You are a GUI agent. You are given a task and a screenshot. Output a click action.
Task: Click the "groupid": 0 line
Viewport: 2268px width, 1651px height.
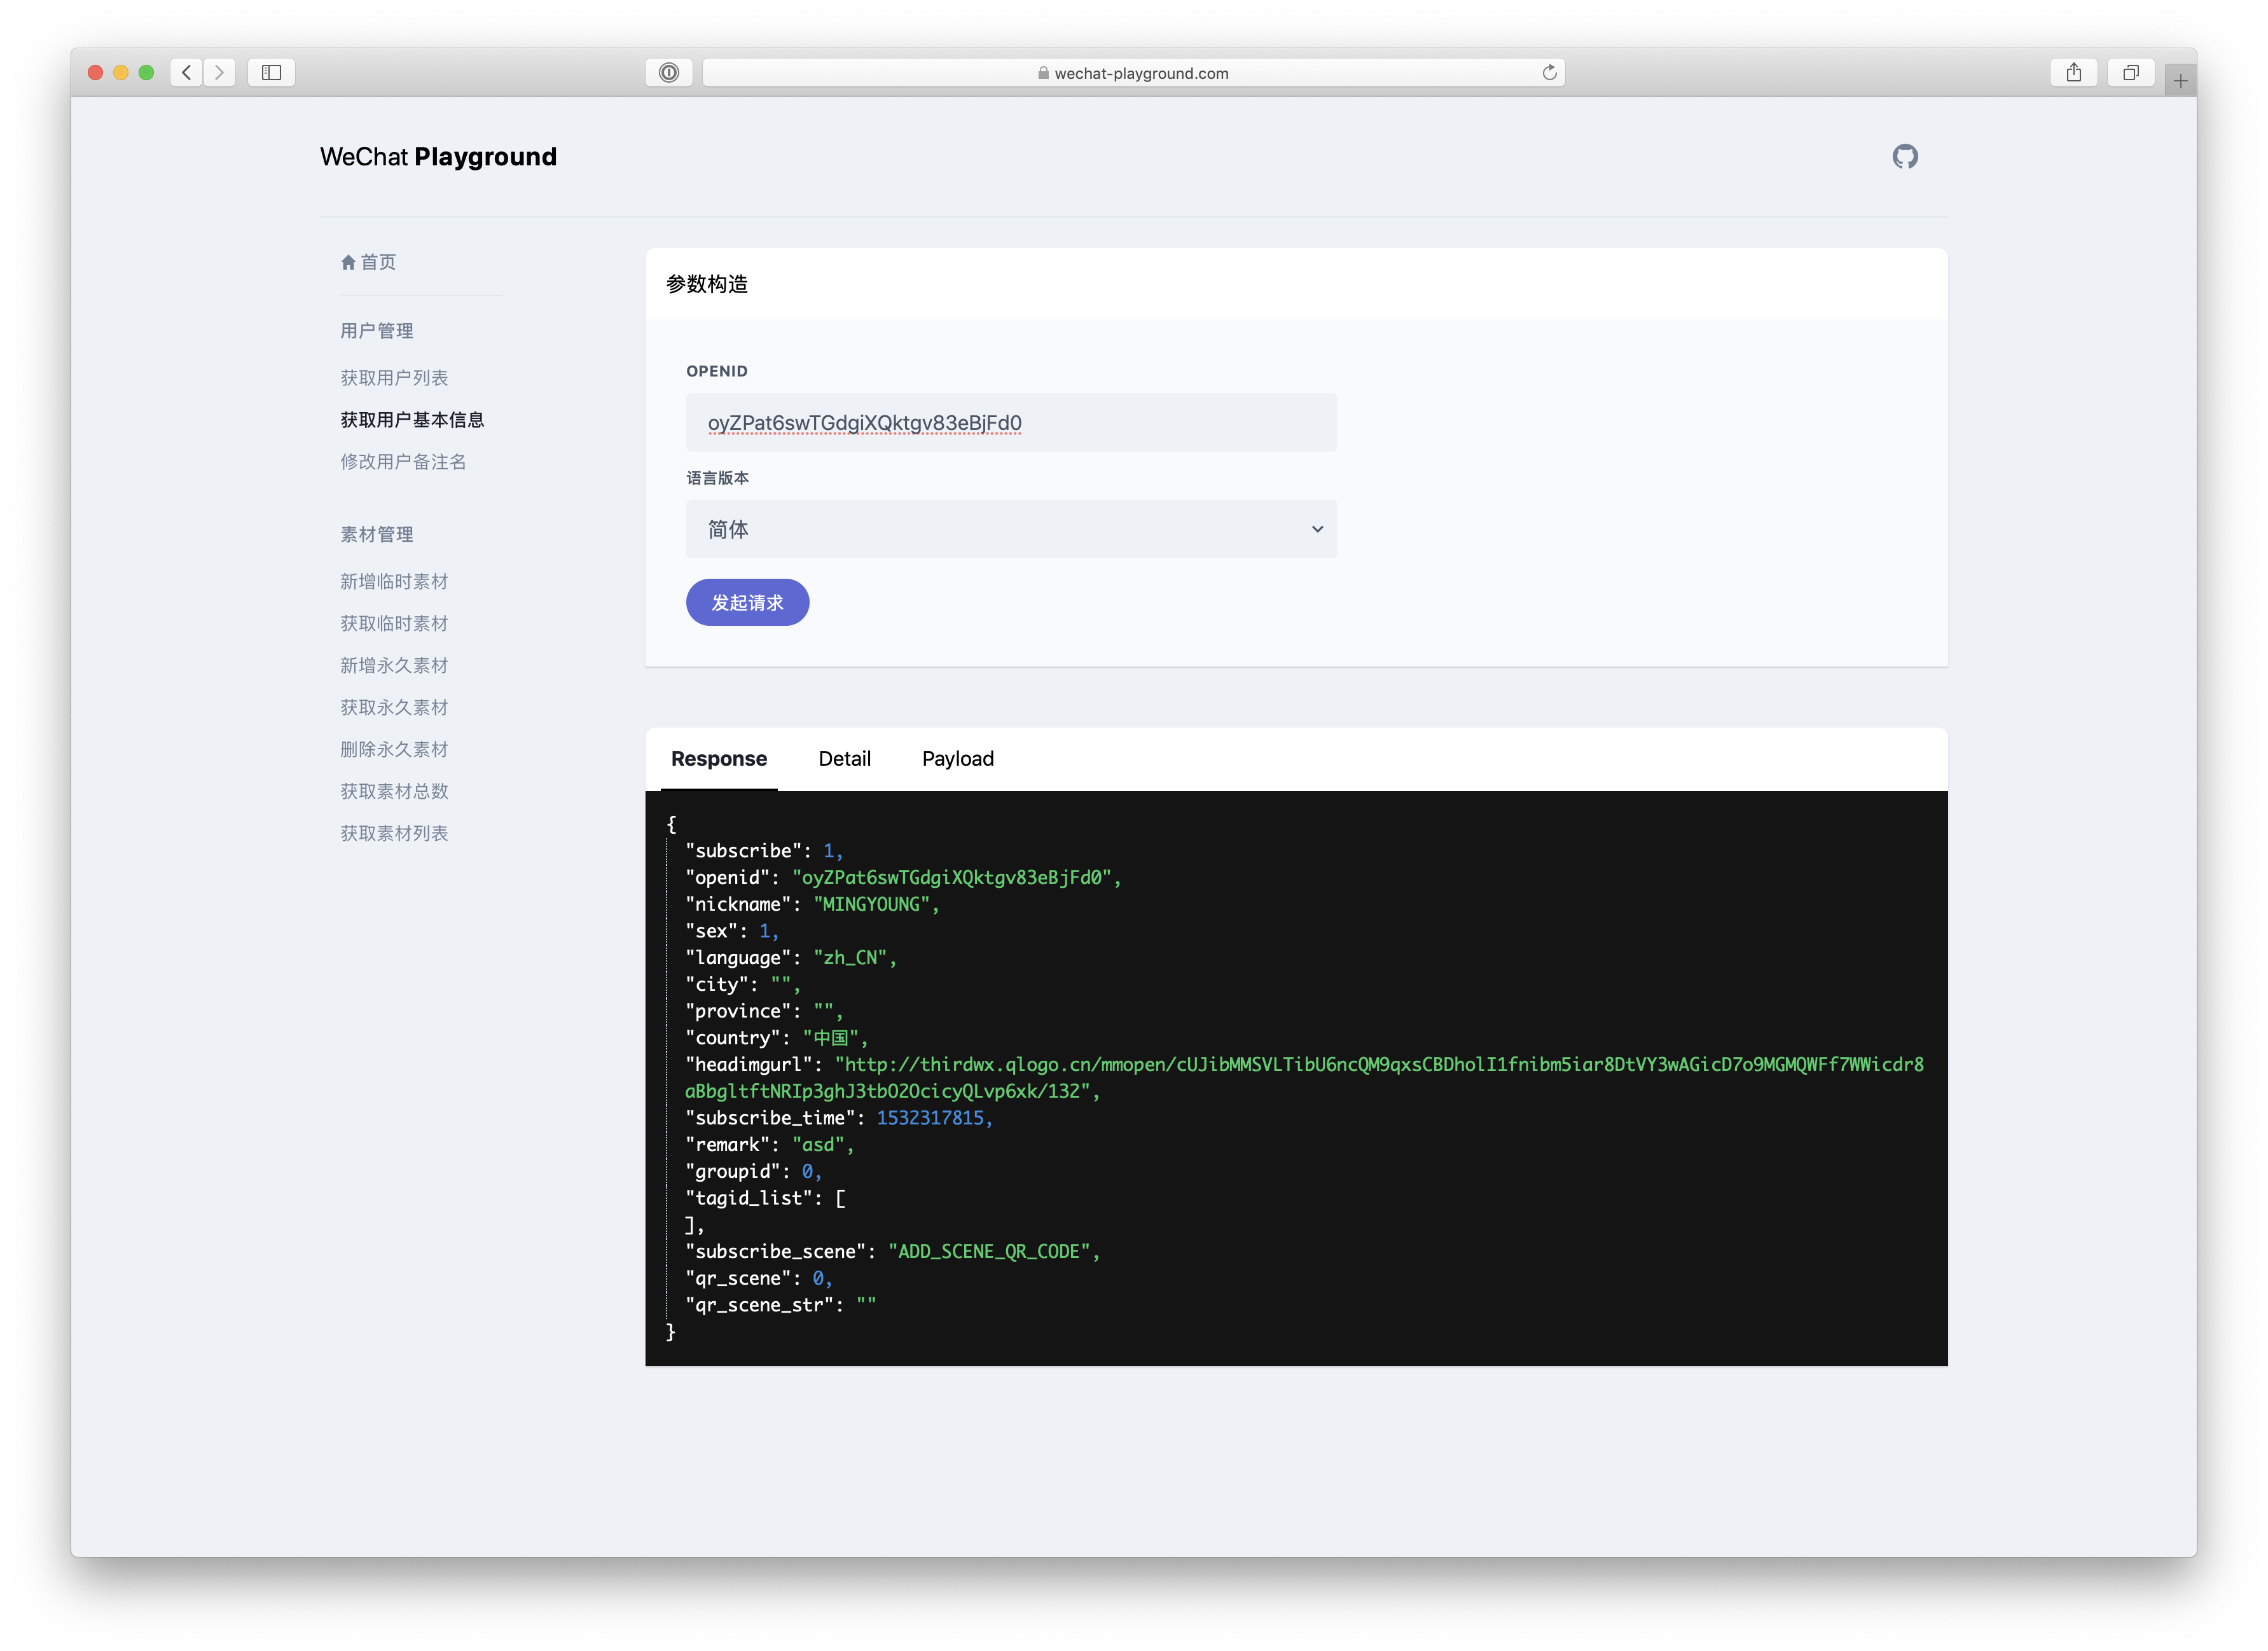click(753, 1171)
